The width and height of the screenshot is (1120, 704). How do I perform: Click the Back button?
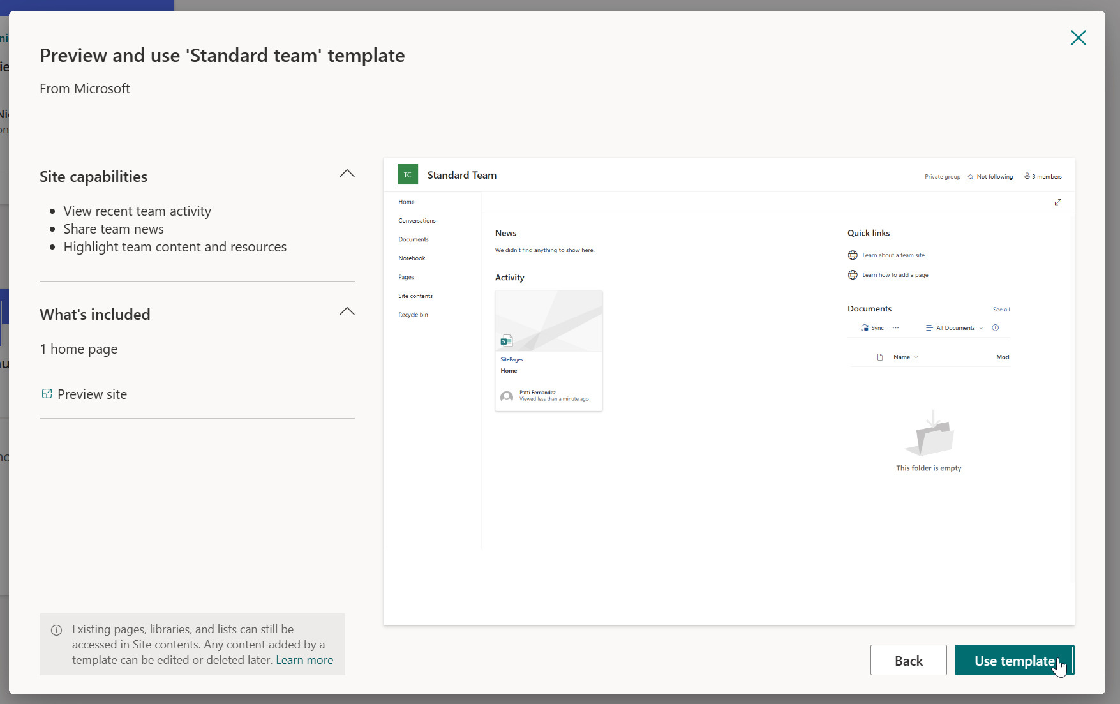point(908,660)
